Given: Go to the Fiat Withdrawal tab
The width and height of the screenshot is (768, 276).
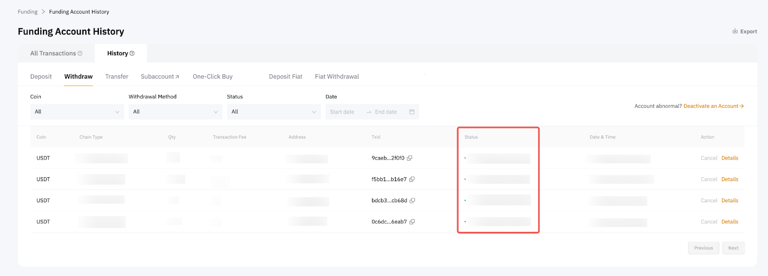Looking at the screenshot, I should tap(336, 77).
